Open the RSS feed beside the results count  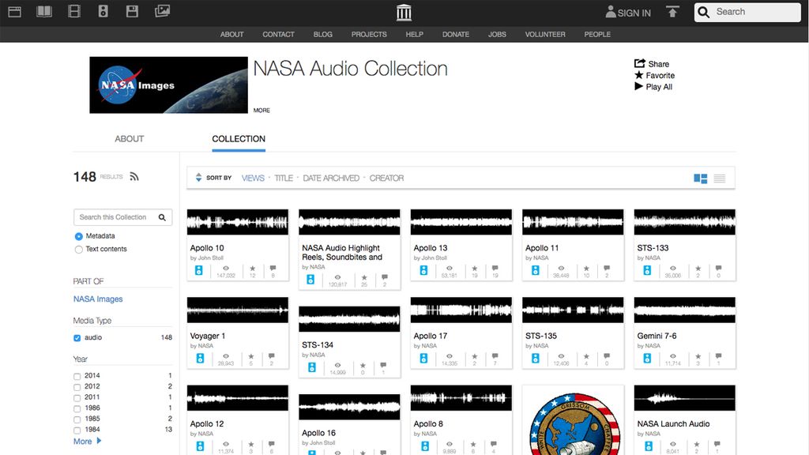pyautogui.click(x=134, y=176)
